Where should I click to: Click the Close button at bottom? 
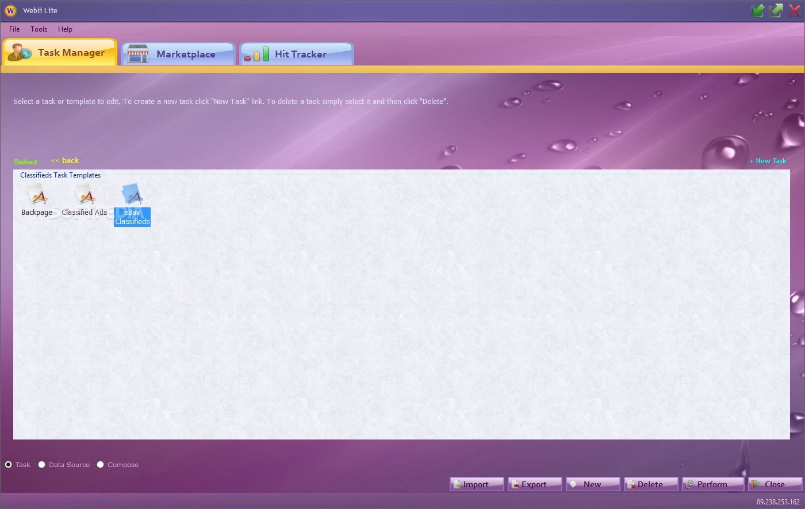(775, 484)
